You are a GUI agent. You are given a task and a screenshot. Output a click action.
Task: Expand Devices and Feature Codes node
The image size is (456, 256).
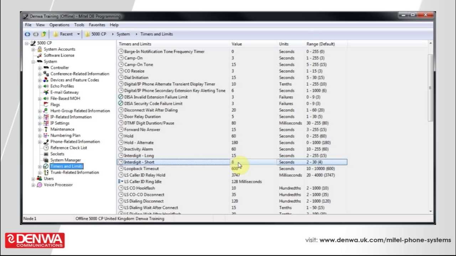40,80
